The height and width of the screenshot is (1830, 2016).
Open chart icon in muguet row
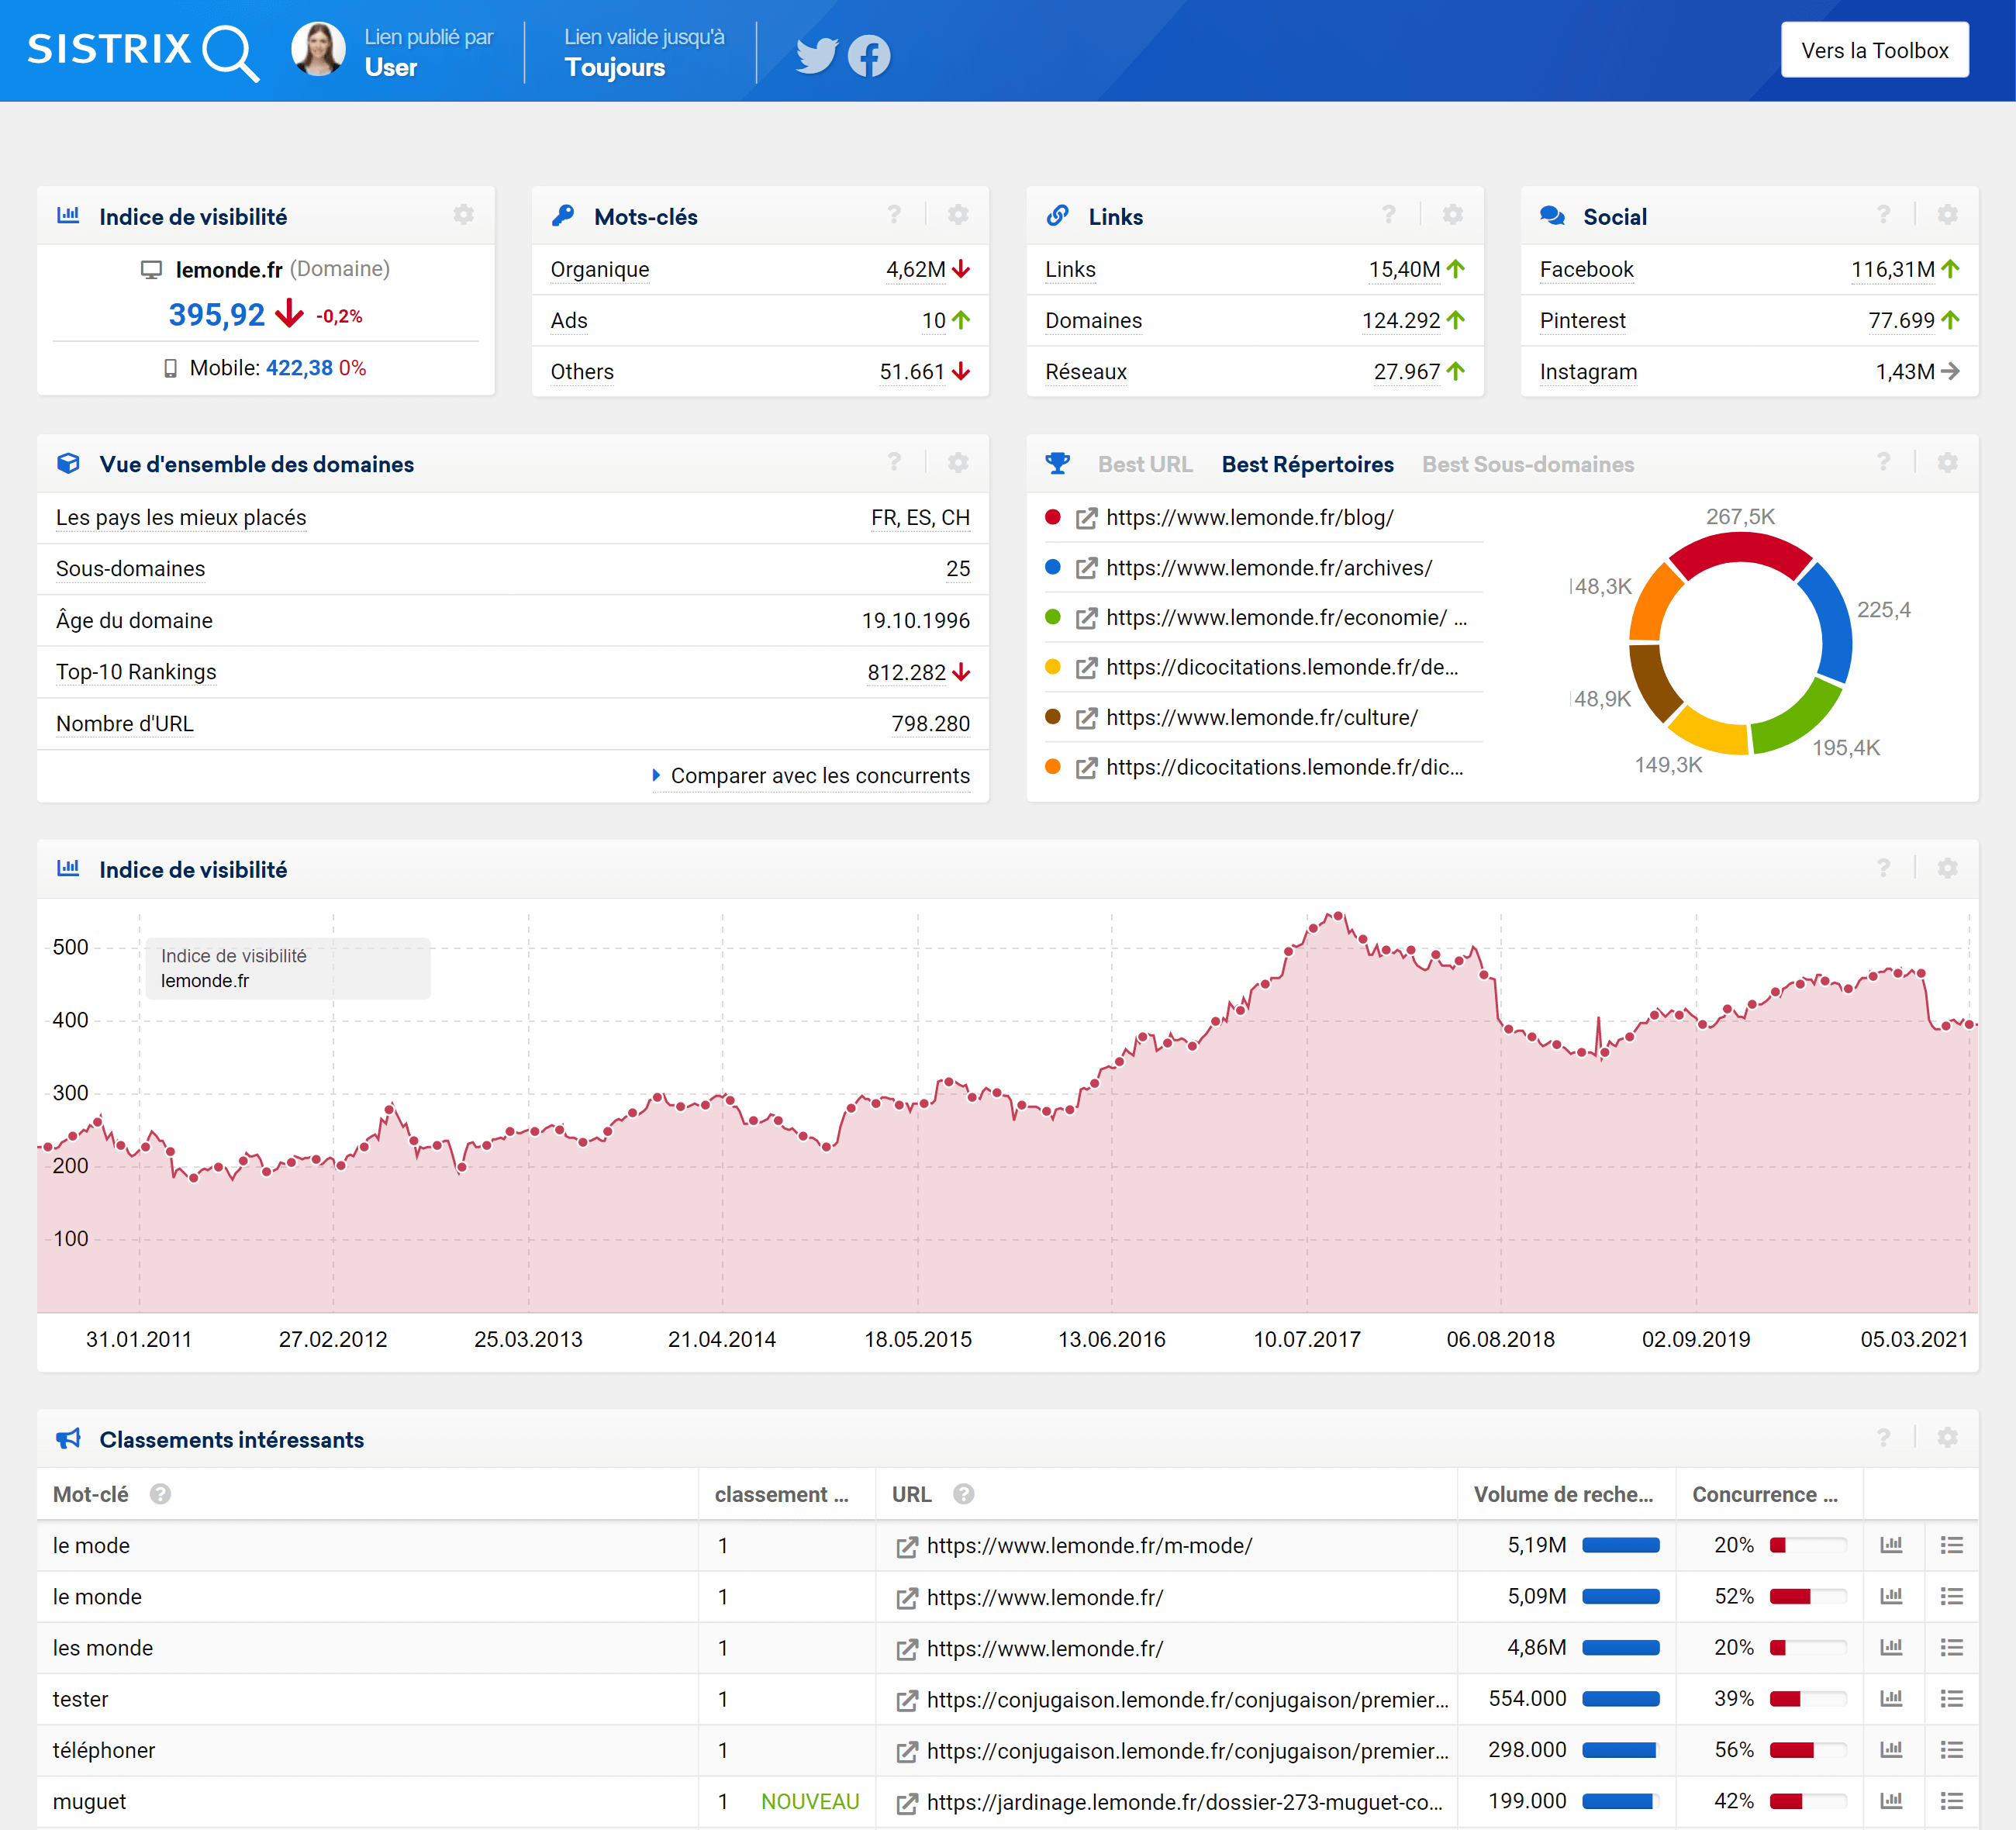pos(1890,1801)
